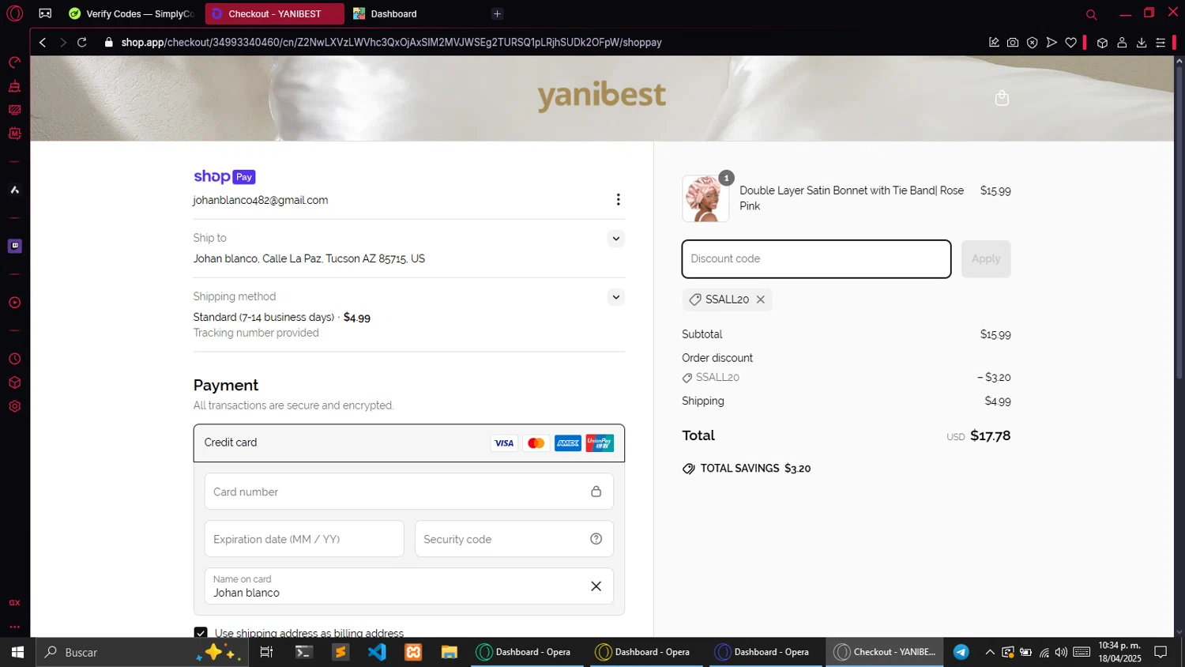The height and width of the screenshot is (667, 1185).
Task: Open the Easy Setup sliders icon
Action: [1161, 43]
